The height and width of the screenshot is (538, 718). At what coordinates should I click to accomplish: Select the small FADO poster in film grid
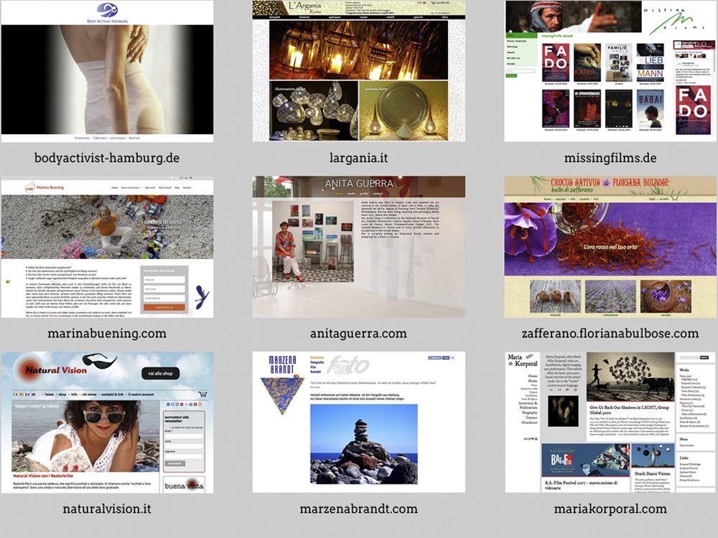tap(556, 62)
